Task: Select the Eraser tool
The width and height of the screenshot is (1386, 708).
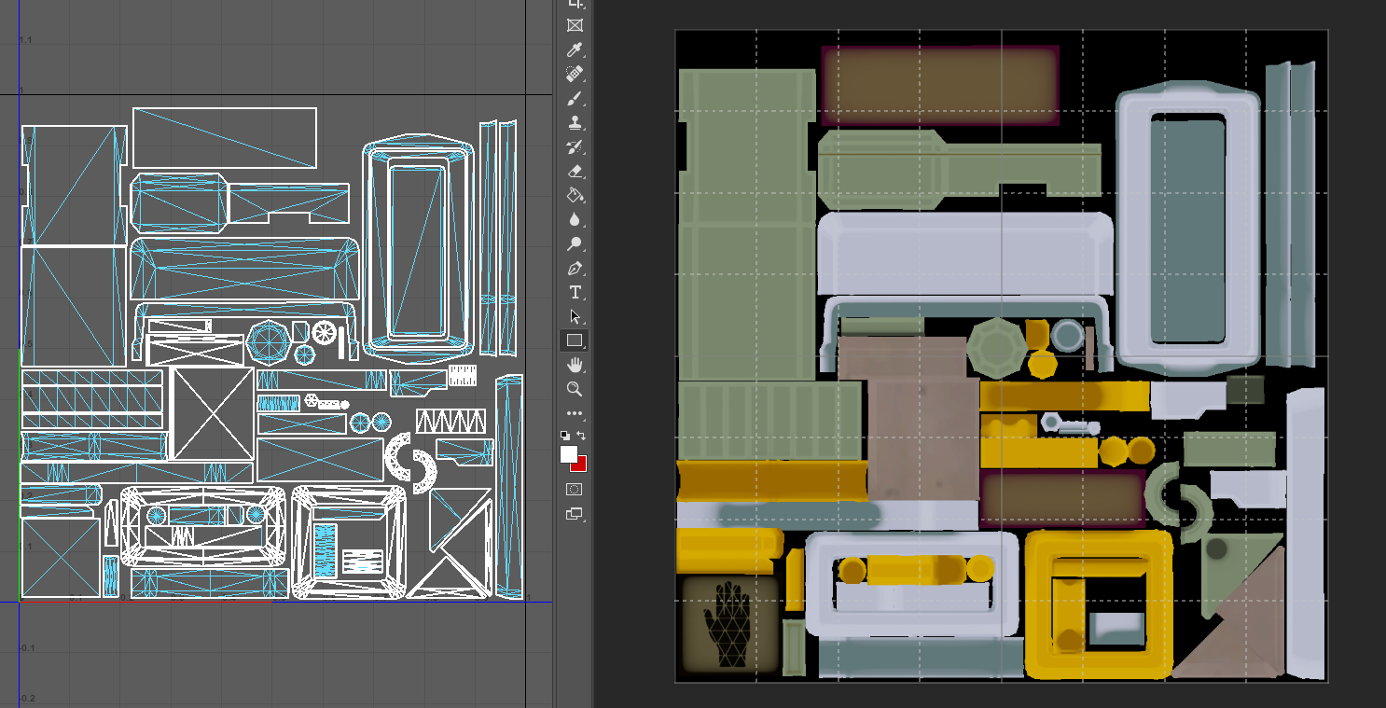Action: pos(575,171)
